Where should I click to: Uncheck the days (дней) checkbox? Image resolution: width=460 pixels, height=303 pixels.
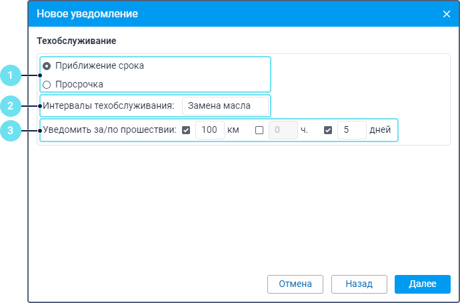point(328,130)
